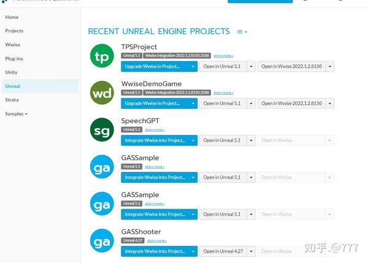
Task: Click Integrate Wwise into Project for GASShooter
Action: (155, 251)
